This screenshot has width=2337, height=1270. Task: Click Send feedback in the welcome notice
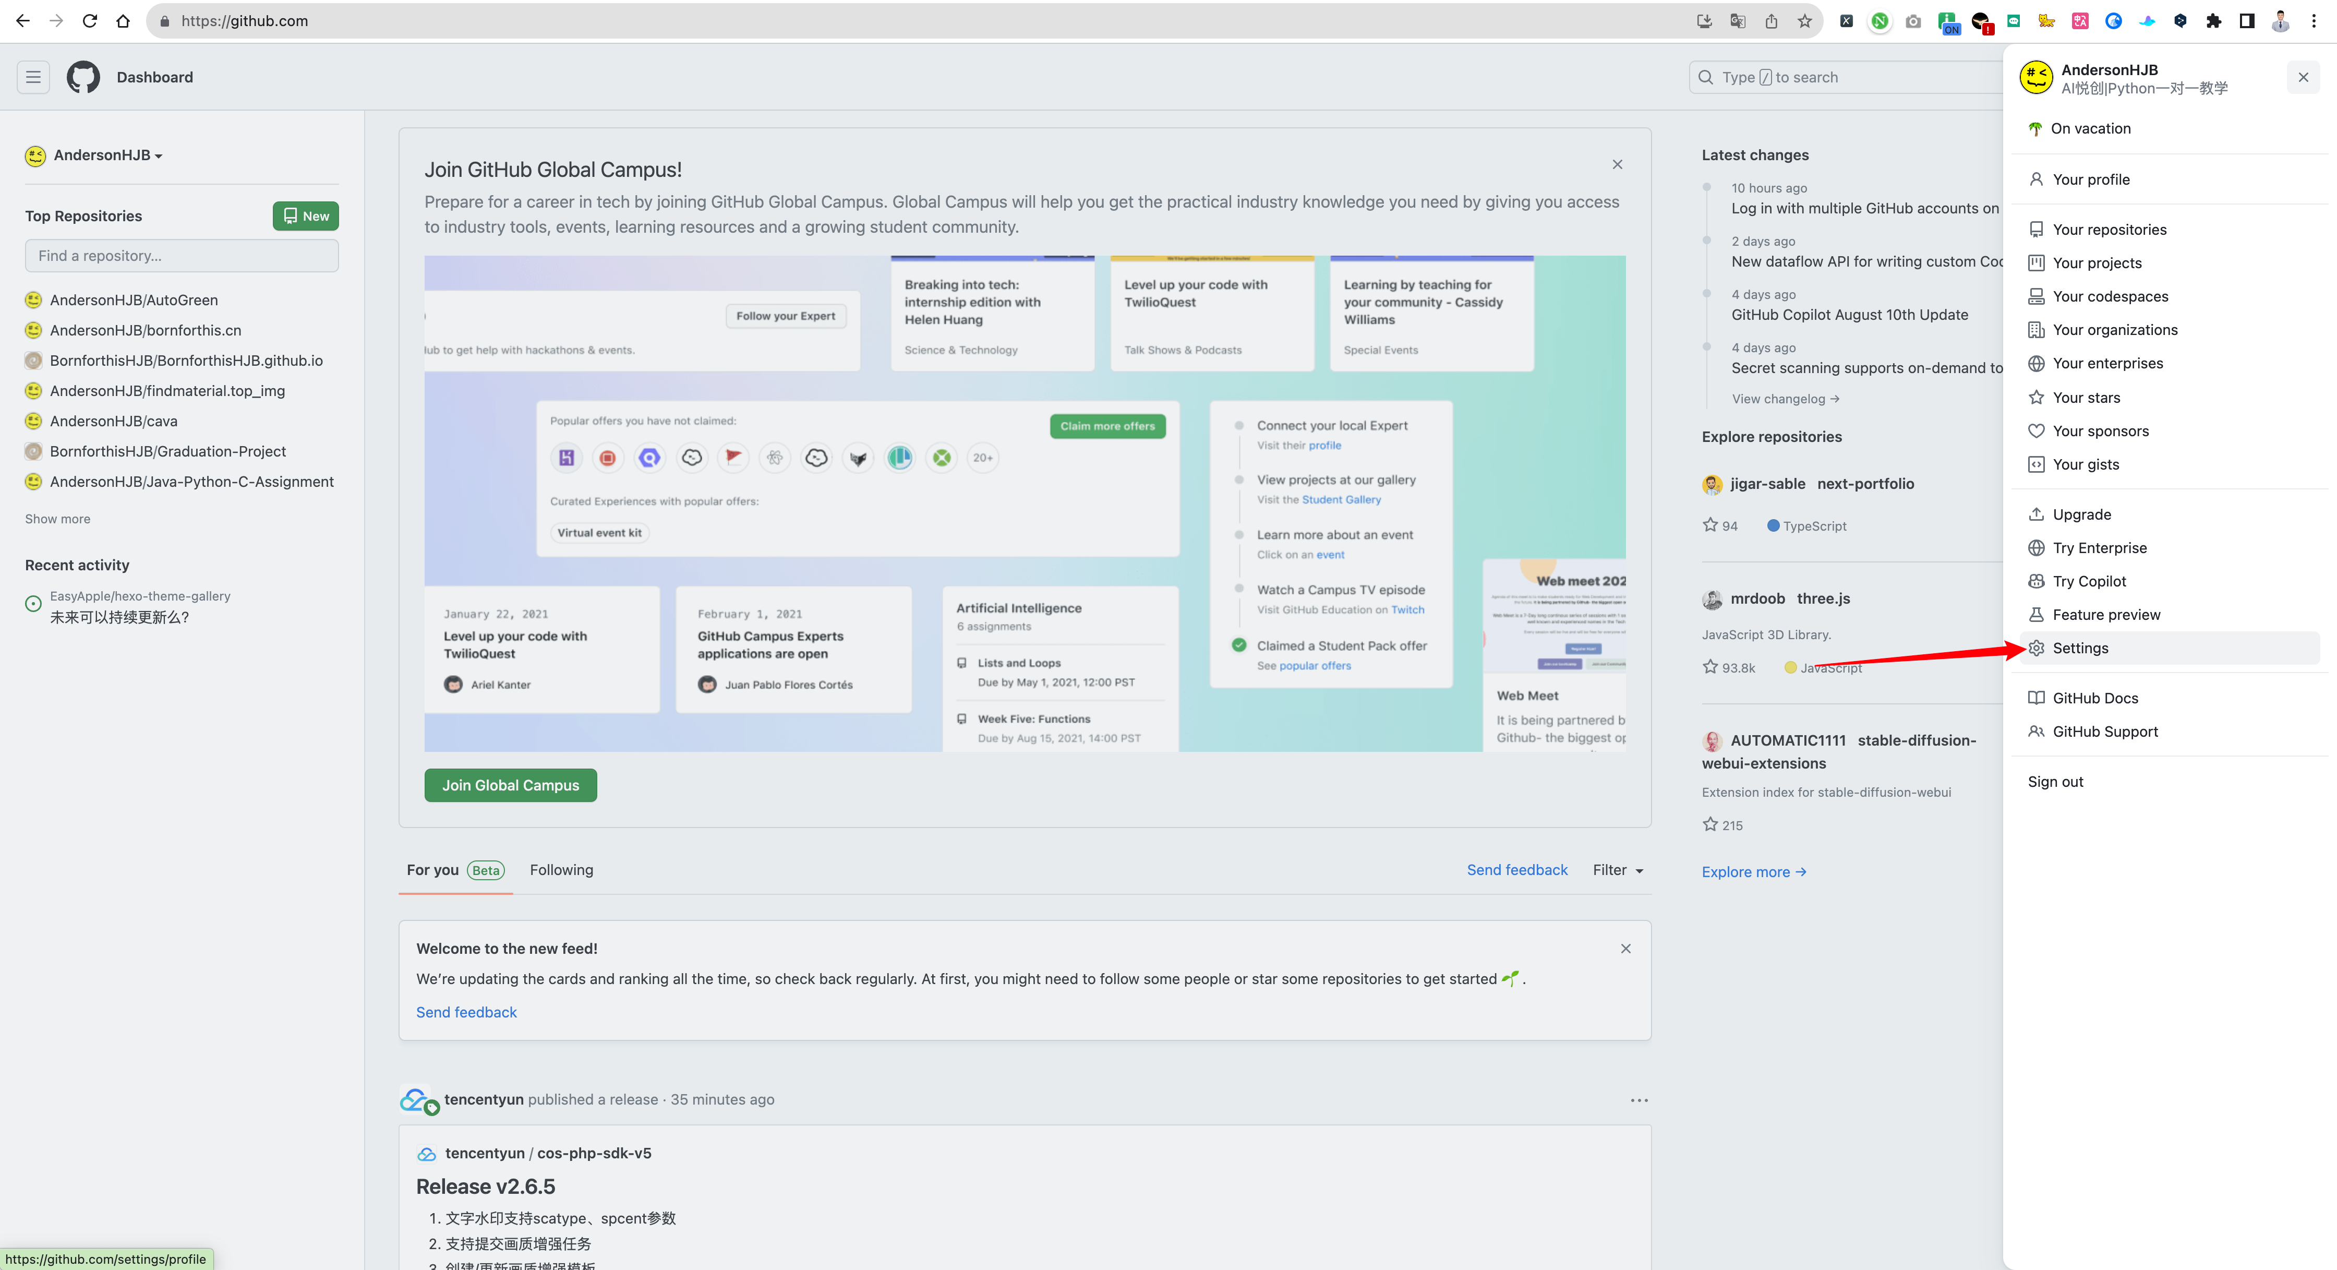click(466, 1012)
